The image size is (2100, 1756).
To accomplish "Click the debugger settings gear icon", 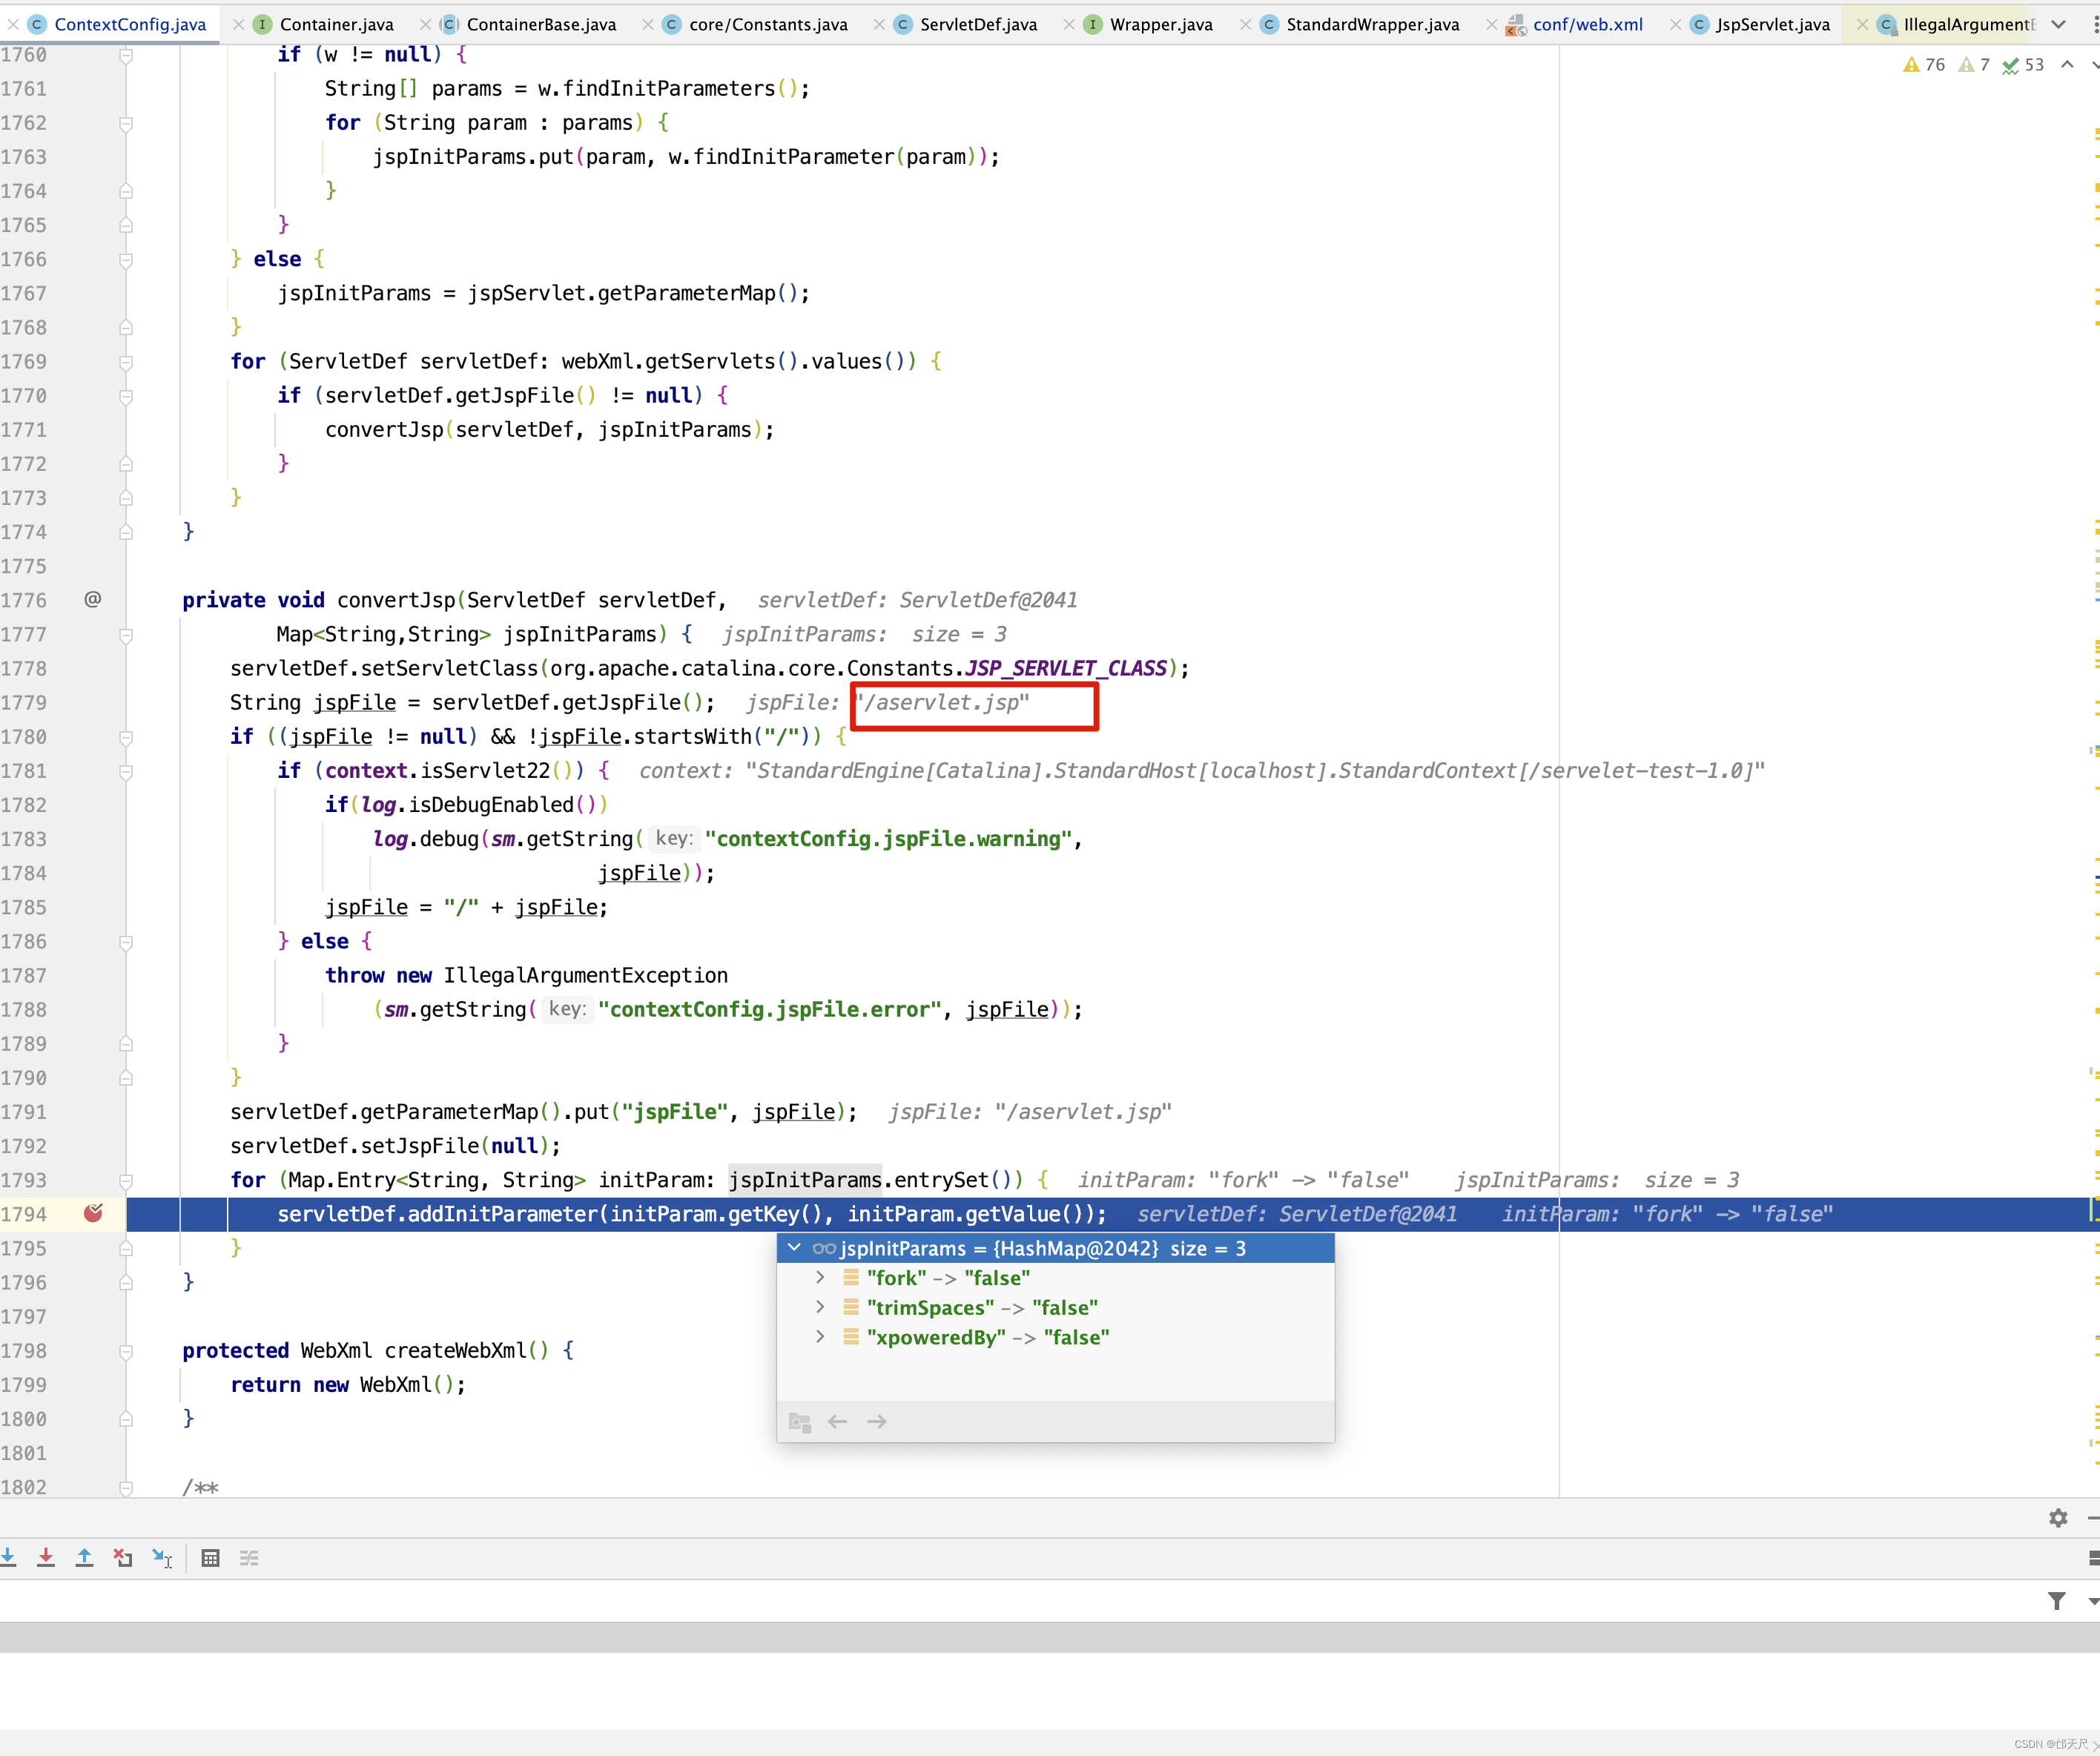I will (x=2057, y=1518).
